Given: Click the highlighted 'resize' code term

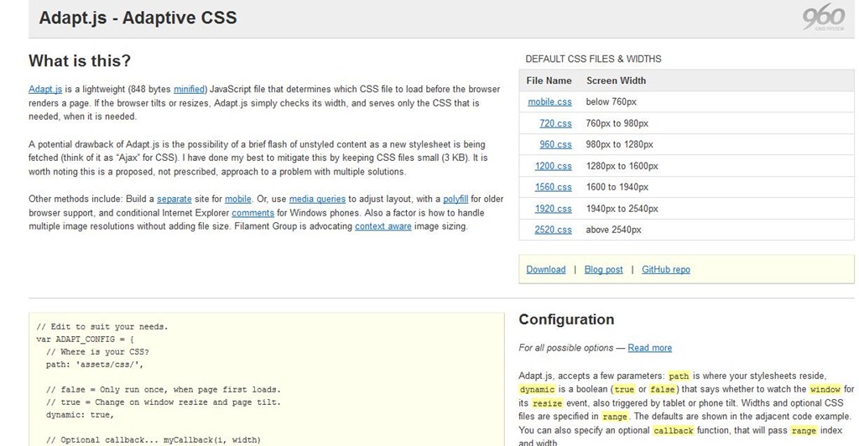Looking at the screenshot, I should click(547, 403).
